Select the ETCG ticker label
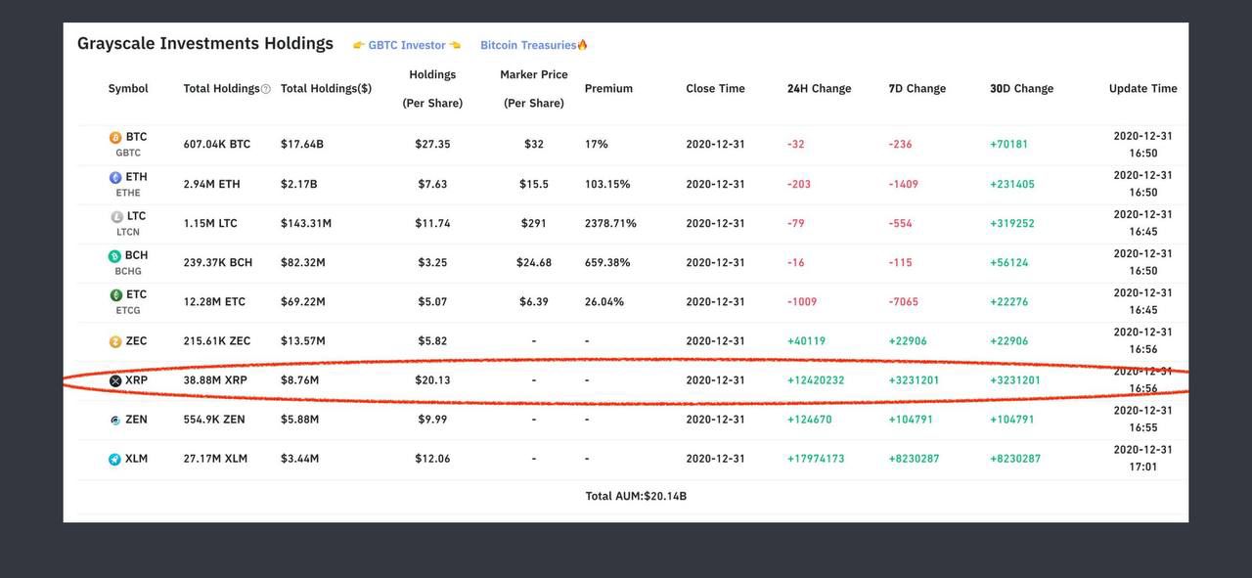The width and height of the screenshot is (1252, 578). click(128, 310)
